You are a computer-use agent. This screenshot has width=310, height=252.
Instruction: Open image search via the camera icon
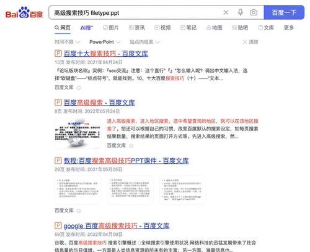click(x=254, y=12)
